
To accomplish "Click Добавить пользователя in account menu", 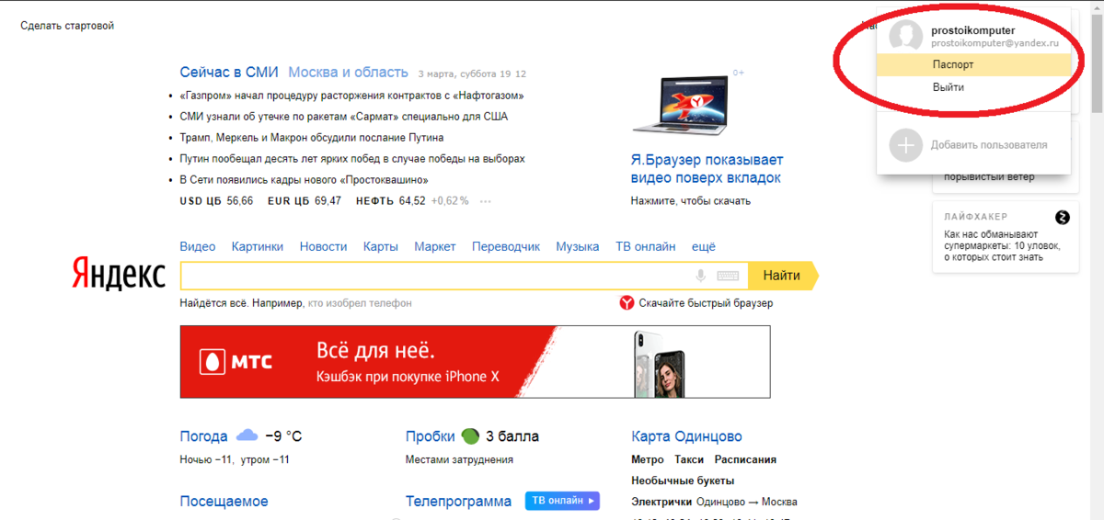I will 989,145.
